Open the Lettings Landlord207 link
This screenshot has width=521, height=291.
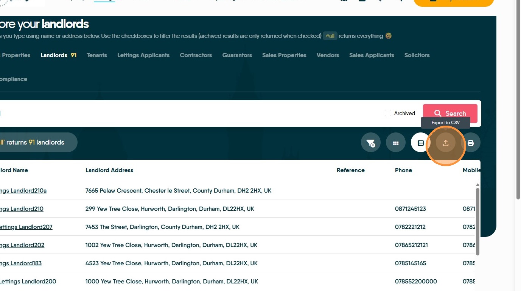point(26,227)
